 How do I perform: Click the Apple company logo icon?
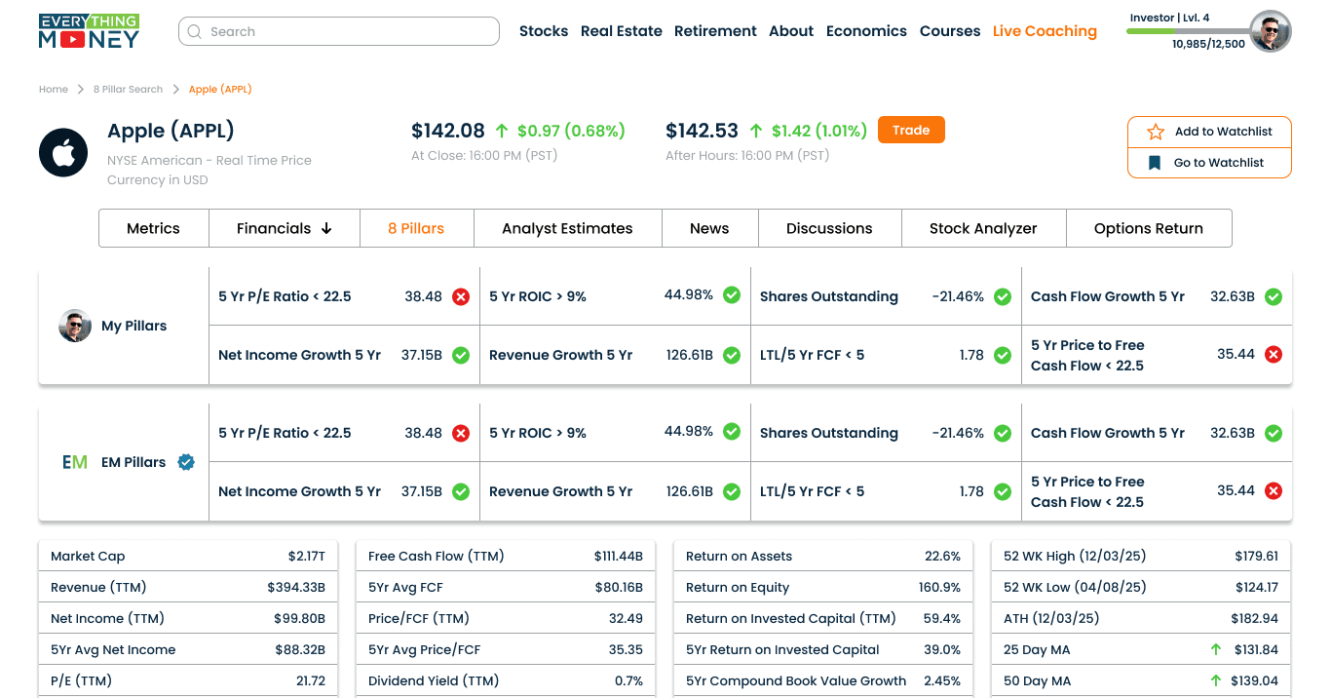(63, 153)
